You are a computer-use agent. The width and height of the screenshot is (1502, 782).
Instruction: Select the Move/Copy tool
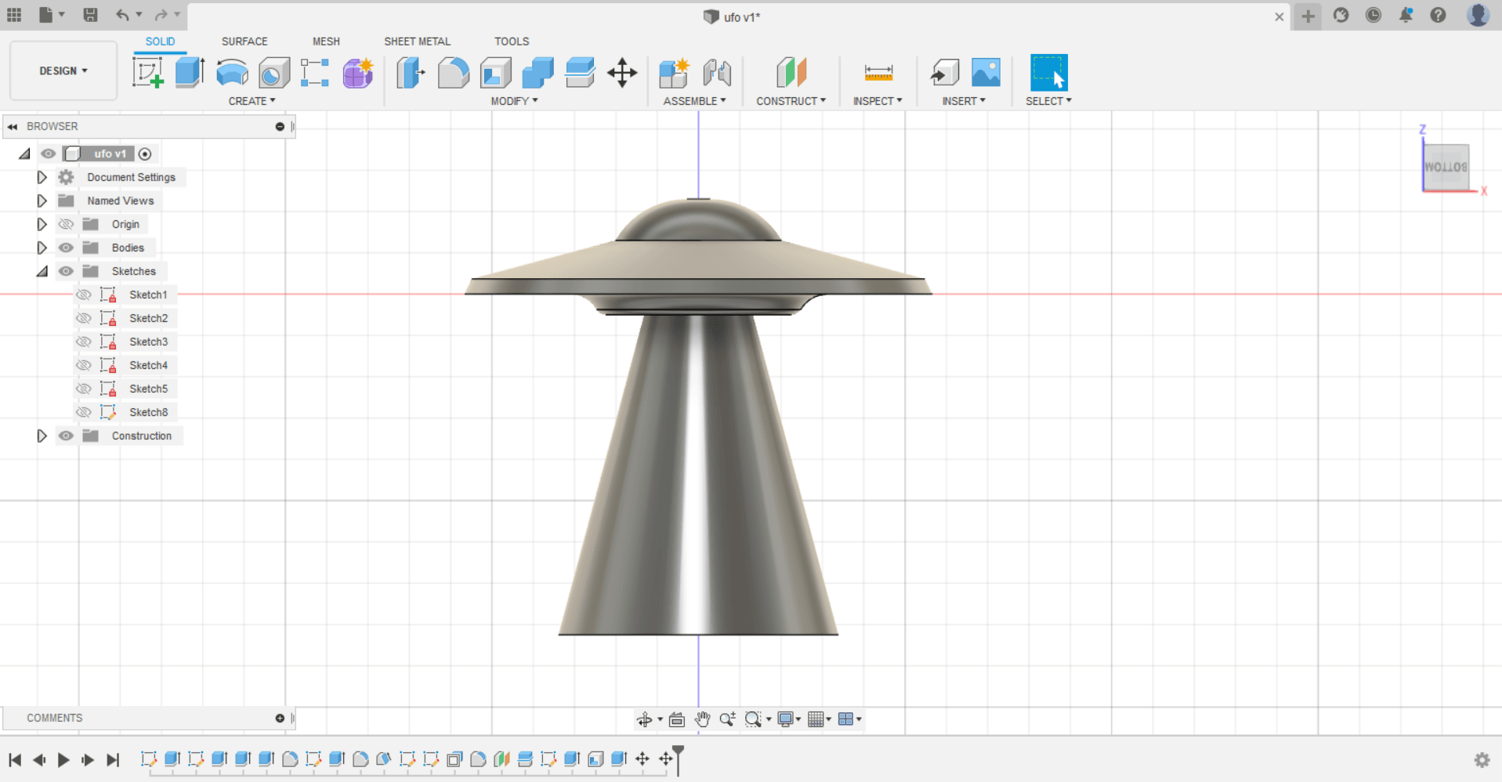(622, 73)
